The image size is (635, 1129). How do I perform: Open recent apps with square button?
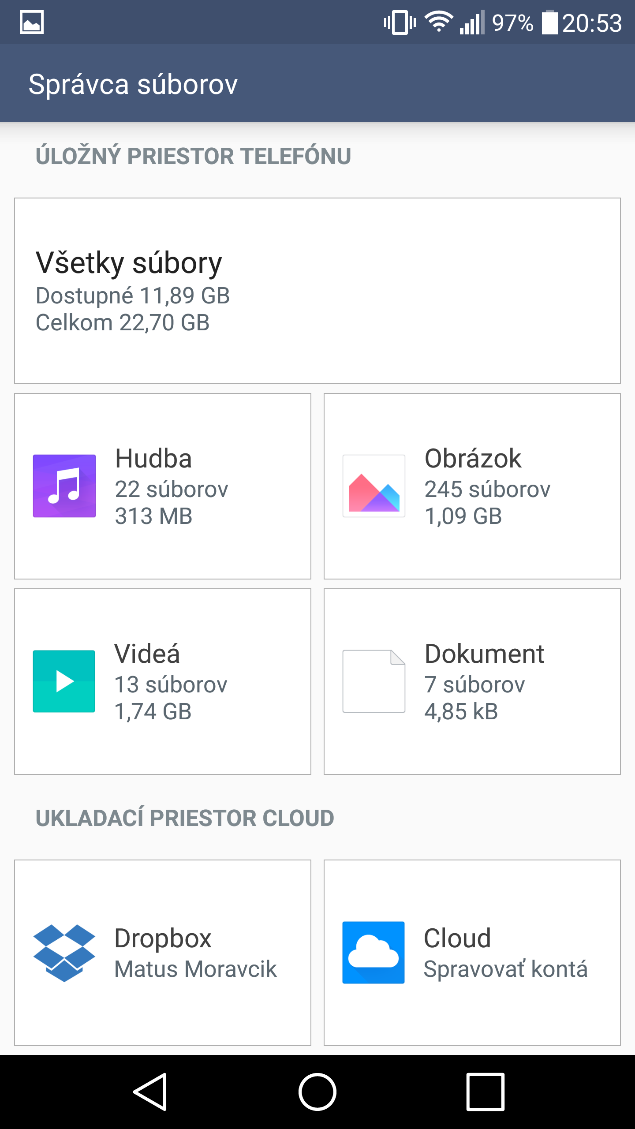[x=485, y=1092]
